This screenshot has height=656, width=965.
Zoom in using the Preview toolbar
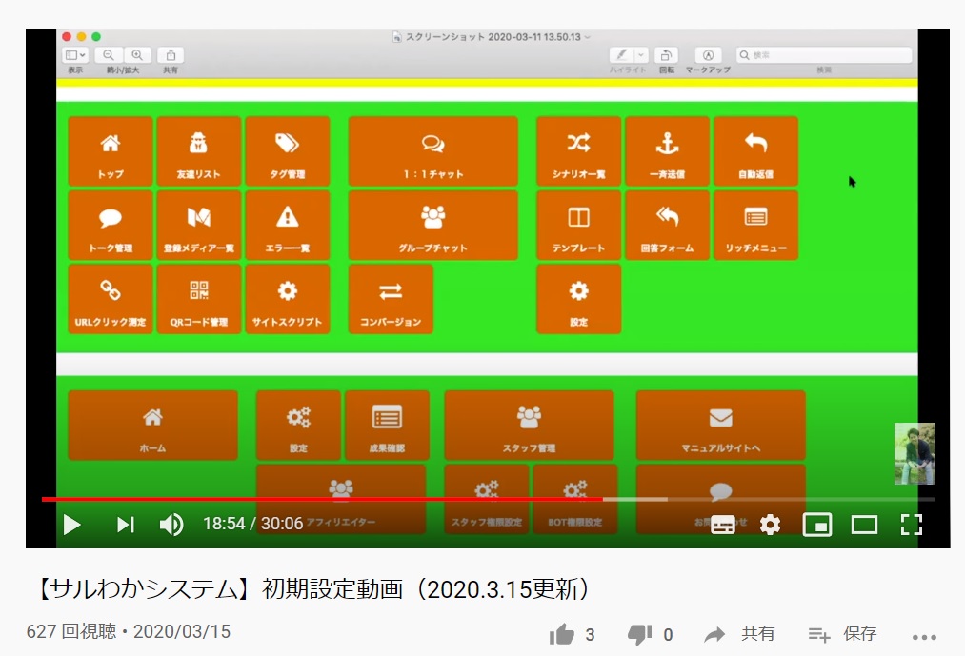pos(137,55)
